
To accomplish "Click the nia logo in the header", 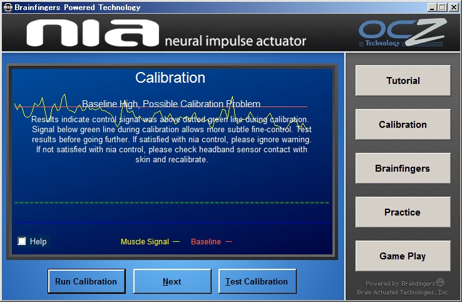I will click(93, 33).
